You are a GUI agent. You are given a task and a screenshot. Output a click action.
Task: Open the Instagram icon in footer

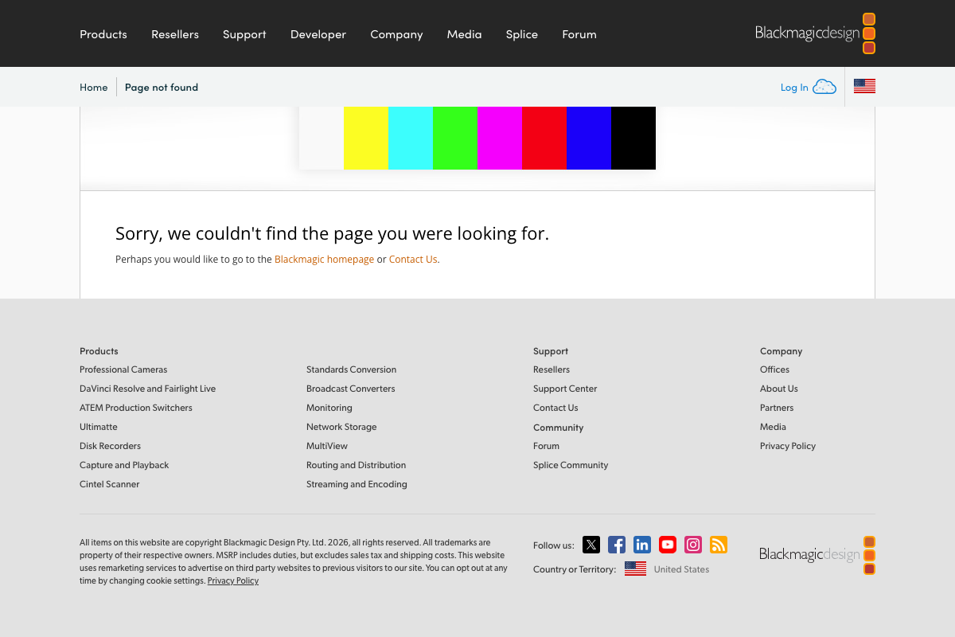point(692,545)
